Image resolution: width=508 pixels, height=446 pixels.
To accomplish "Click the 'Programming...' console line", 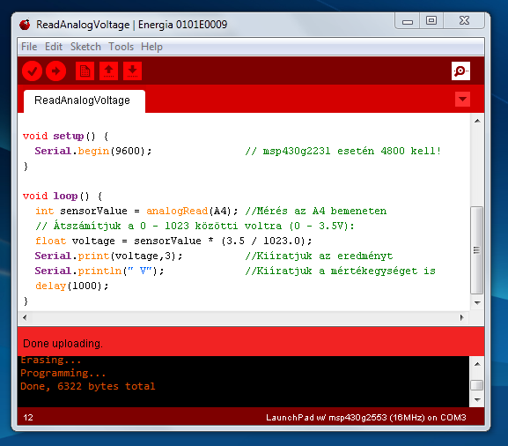I will click(x=63, y=374).
